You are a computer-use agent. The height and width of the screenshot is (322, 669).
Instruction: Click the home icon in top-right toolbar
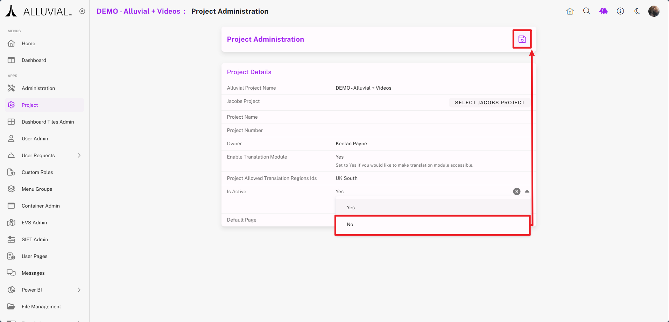tap(570, 11)
